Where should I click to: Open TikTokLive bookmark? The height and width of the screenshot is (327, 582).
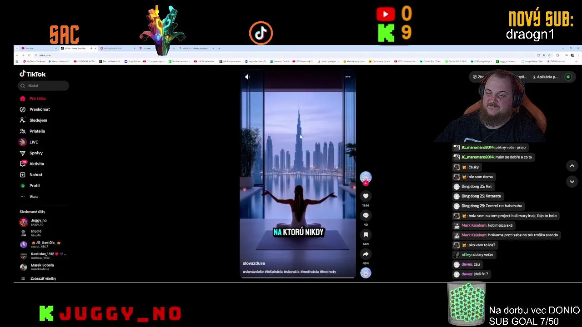point(557,61)
